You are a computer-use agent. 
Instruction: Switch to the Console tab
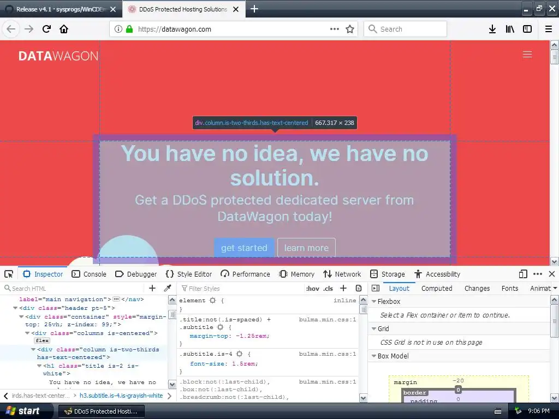click(89, 274)
